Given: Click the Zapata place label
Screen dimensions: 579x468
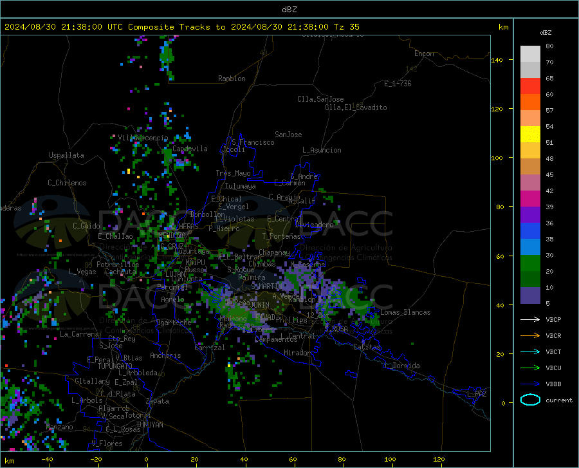Looking at the screenshot, I should [x=158, y=401].
